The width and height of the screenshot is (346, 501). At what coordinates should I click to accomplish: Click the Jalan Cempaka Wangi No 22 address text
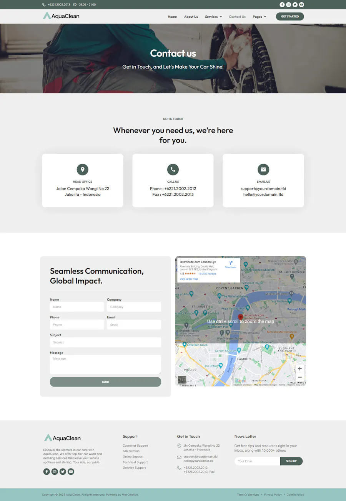point(83,189)
